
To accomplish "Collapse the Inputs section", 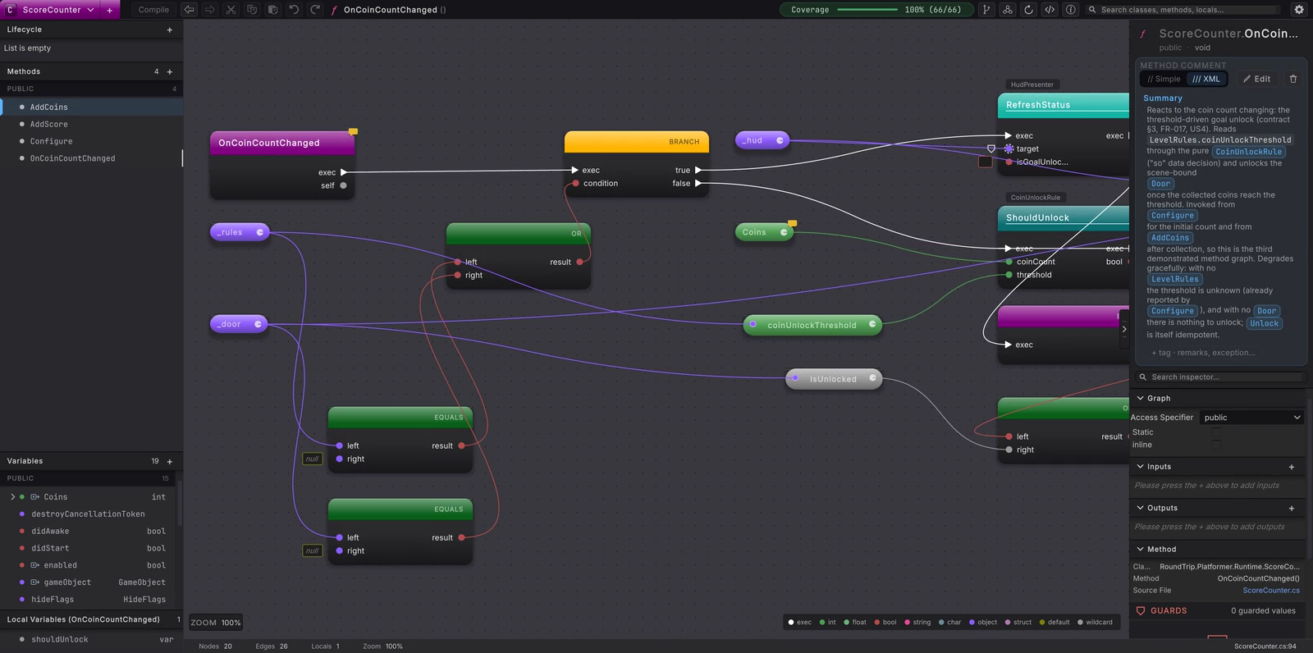I will [x=1141, y=467].
